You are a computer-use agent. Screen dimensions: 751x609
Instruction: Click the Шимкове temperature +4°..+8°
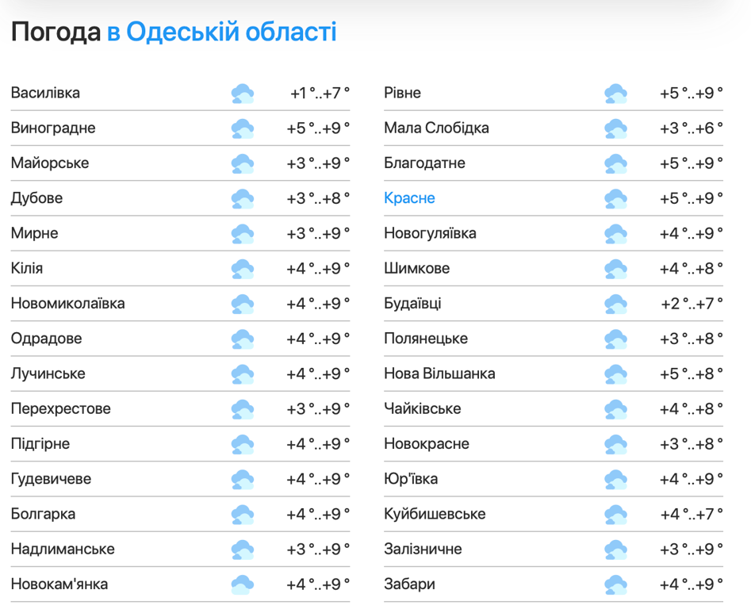coord(691,269)
